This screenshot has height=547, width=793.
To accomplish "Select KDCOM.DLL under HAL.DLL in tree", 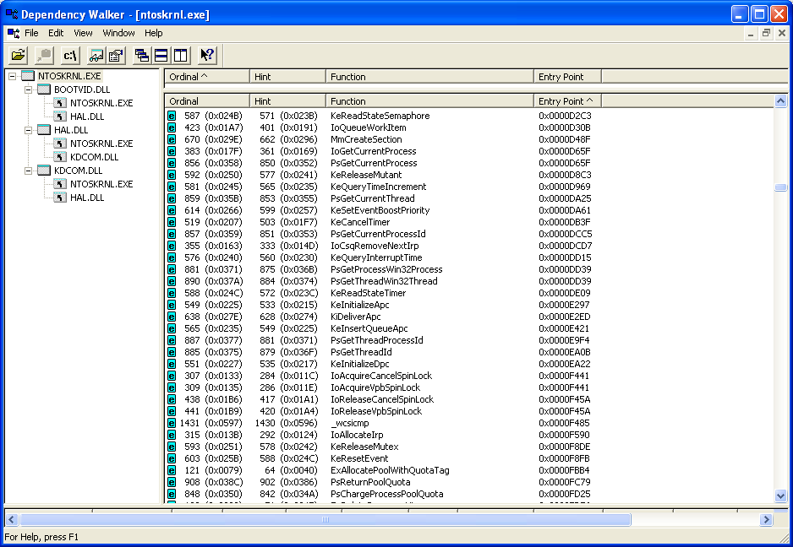I will pos(94,157).
